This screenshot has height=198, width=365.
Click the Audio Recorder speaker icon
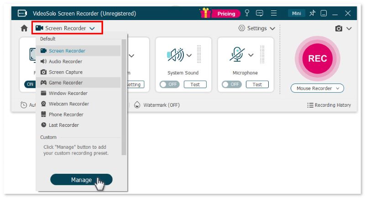[43, 62]
